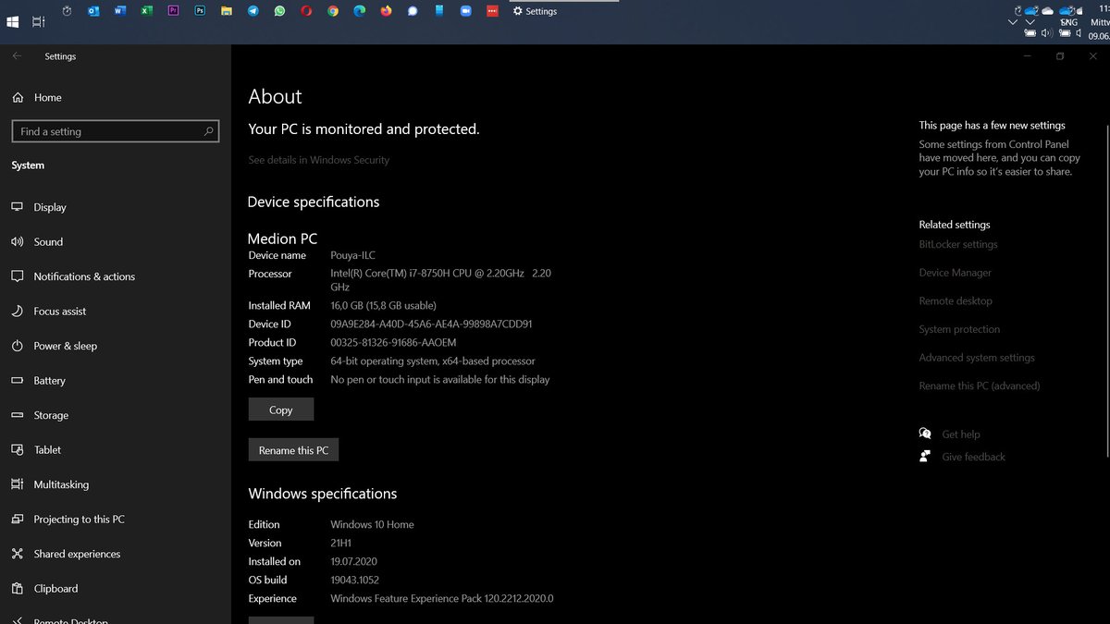Click the Copy button under device specifications

coord(280,409)
